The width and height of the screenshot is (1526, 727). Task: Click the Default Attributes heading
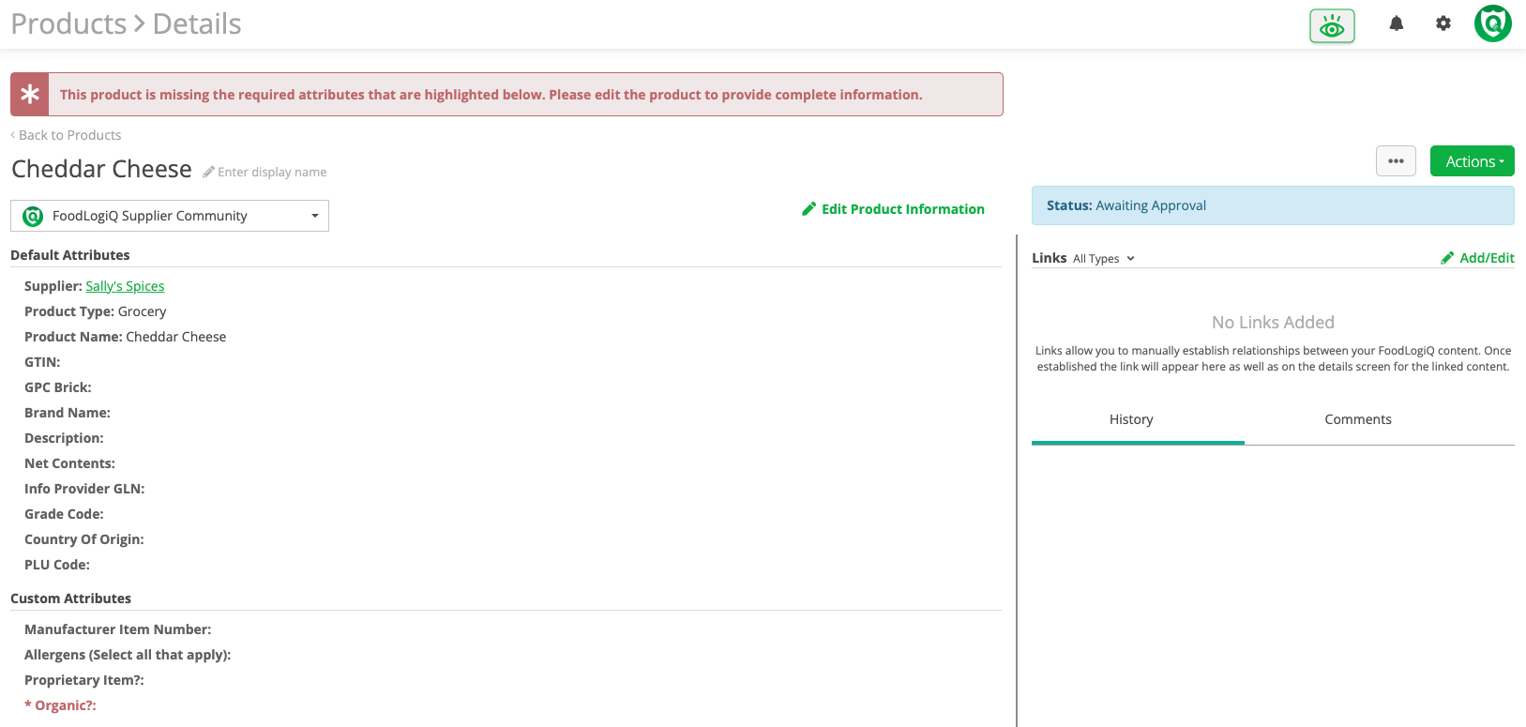70,255
